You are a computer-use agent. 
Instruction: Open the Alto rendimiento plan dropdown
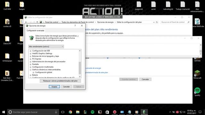coord(46,47)
